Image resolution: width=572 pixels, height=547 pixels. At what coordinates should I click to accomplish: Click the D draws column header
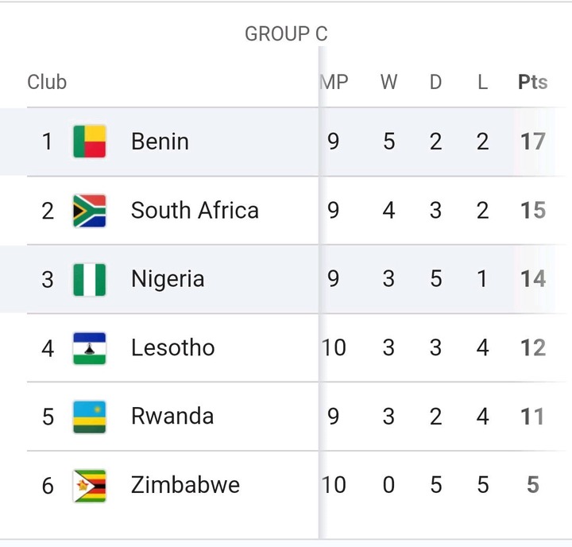pos(435,82)
